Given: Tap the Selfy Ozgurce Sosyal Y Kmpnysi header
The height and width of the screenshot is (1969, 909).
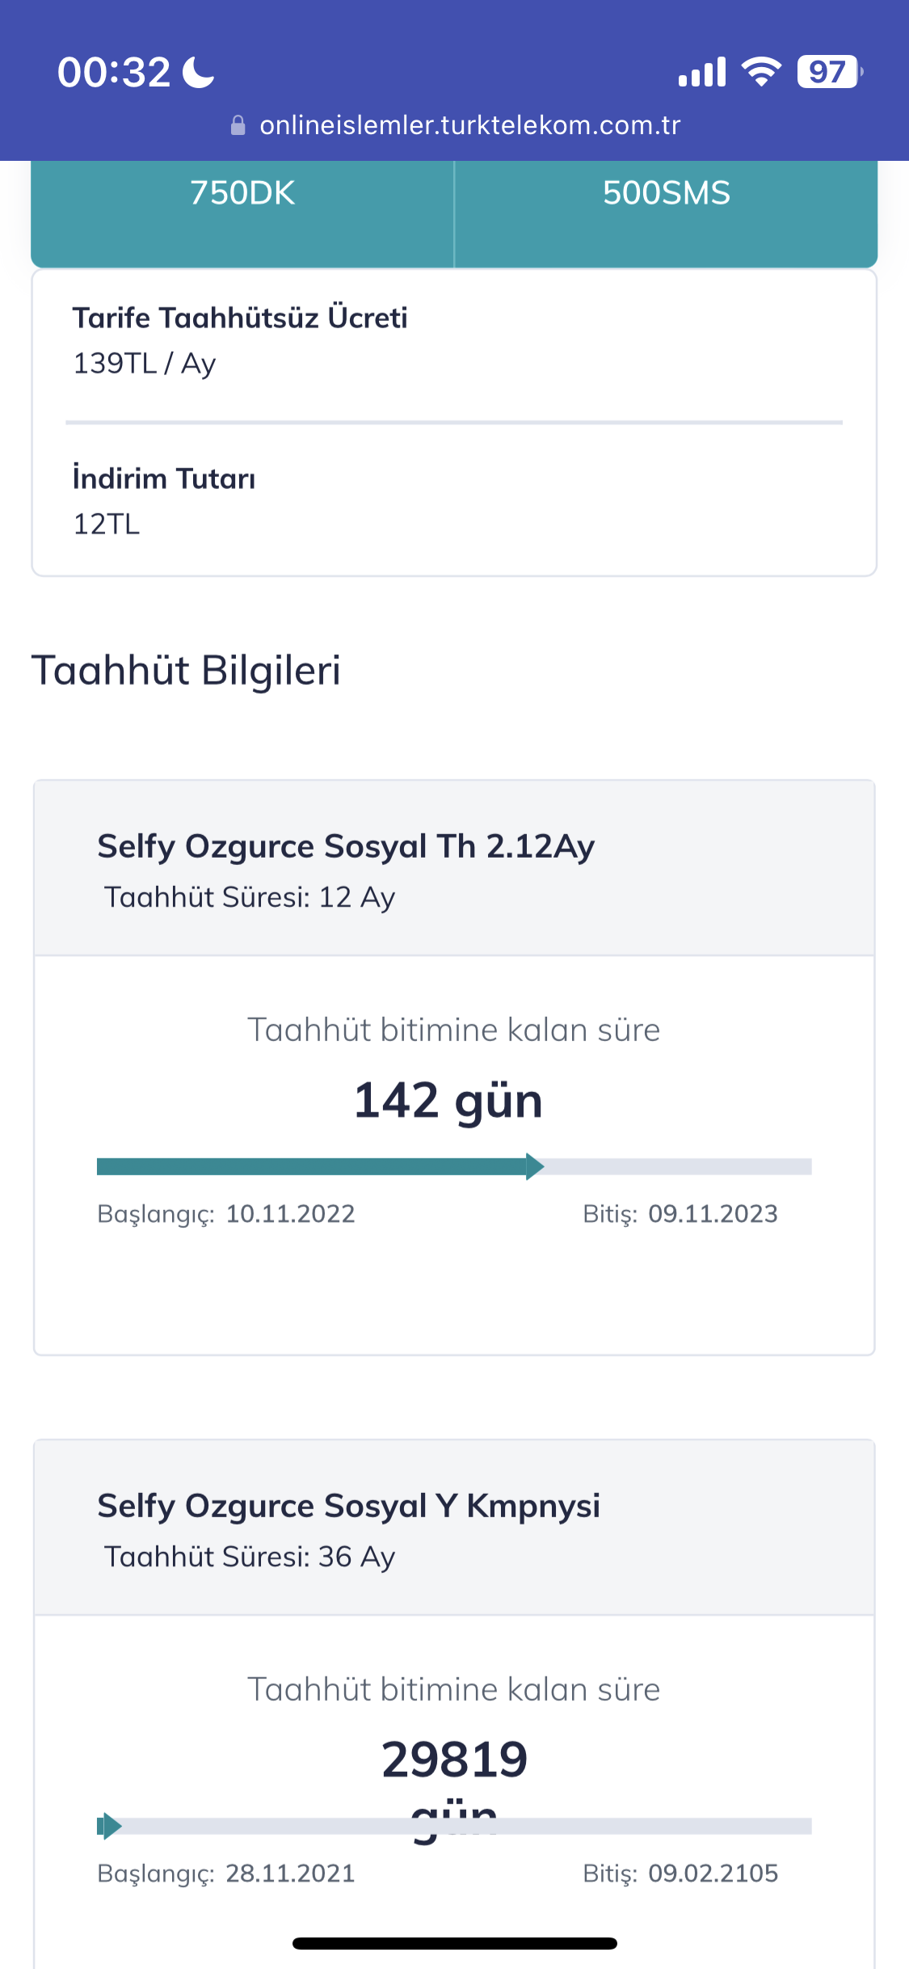Looking at the screenshot, I should click(x=454, y=1528).
